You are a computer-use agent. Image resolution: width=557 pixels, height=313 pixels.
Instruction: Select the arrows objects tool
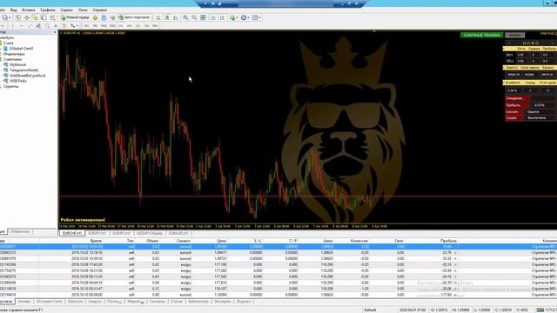tap(73, 25)
